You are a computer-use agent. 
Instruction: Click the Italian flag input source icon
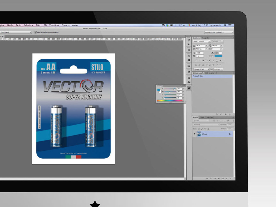189,25
